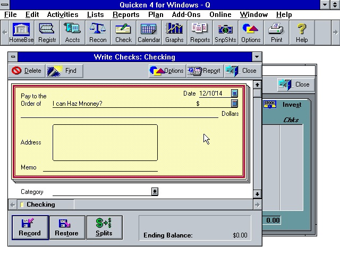Open the Help menu
340x255 pixels.
click(x=284, y=14)
